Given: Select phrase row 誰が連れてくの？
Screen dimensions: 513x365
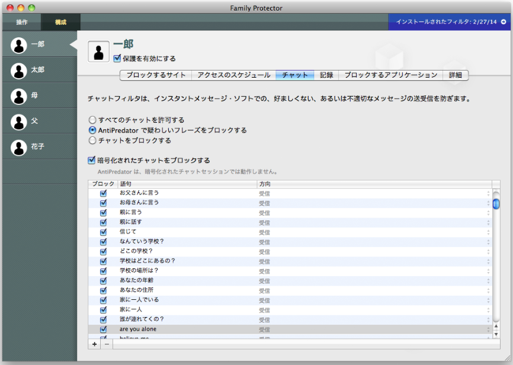Looking at the screenshot, I should tap(290, 319).
